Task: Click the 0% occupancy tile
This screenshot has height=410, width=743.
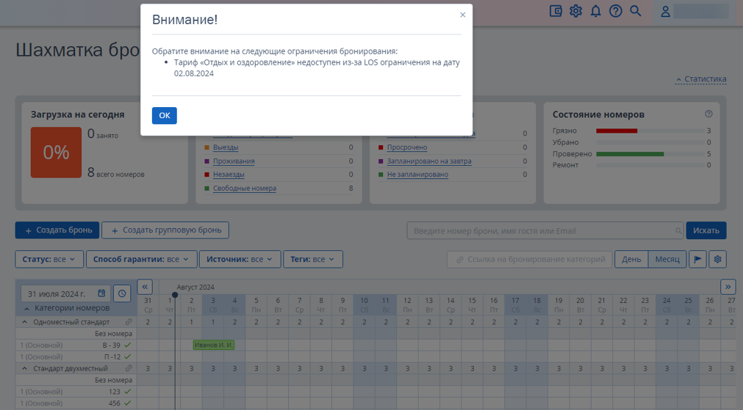Action: (56, 153)
